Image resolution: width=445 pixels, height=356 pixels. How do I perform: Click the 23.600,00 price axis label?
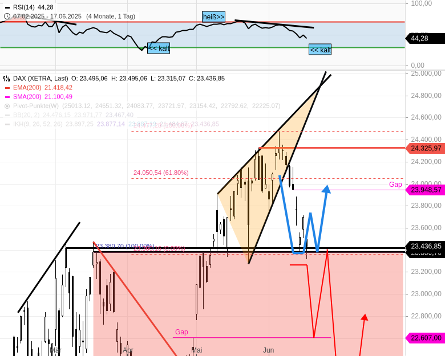[426, 228]
